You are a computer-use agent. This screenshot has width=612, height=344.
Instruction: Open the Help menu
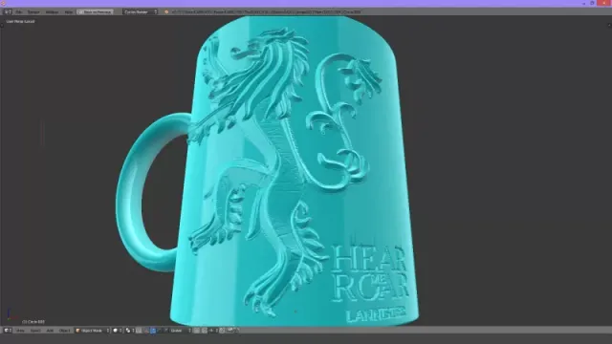[x=68, y=12]
